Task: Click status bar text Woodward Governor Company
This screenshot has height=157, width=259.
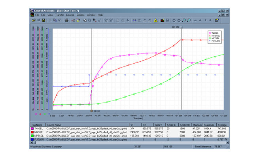Action: (x=46, y=147)
